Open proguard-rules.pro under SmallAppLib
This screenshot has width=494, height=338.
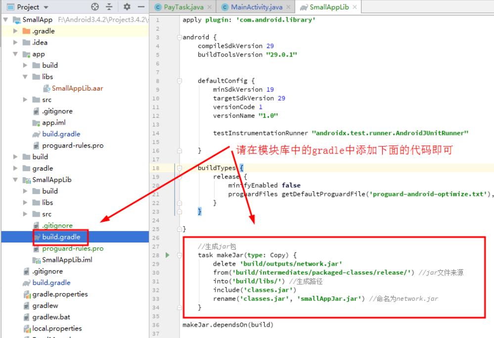(x=72, y=248)
